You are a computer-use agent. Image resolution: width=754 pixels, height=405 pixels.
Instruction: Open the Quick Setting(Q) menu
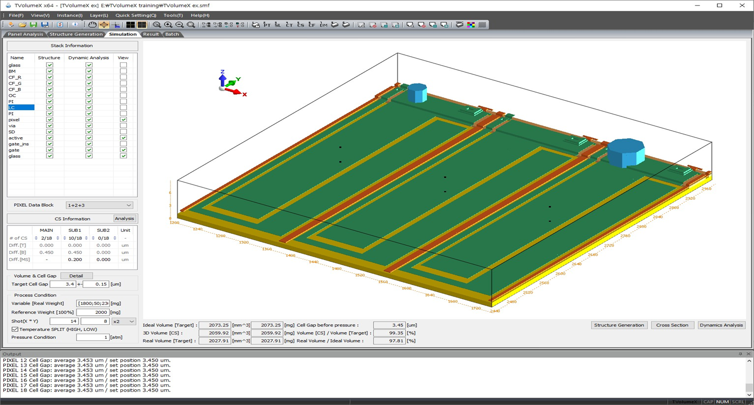pos(136,15)
